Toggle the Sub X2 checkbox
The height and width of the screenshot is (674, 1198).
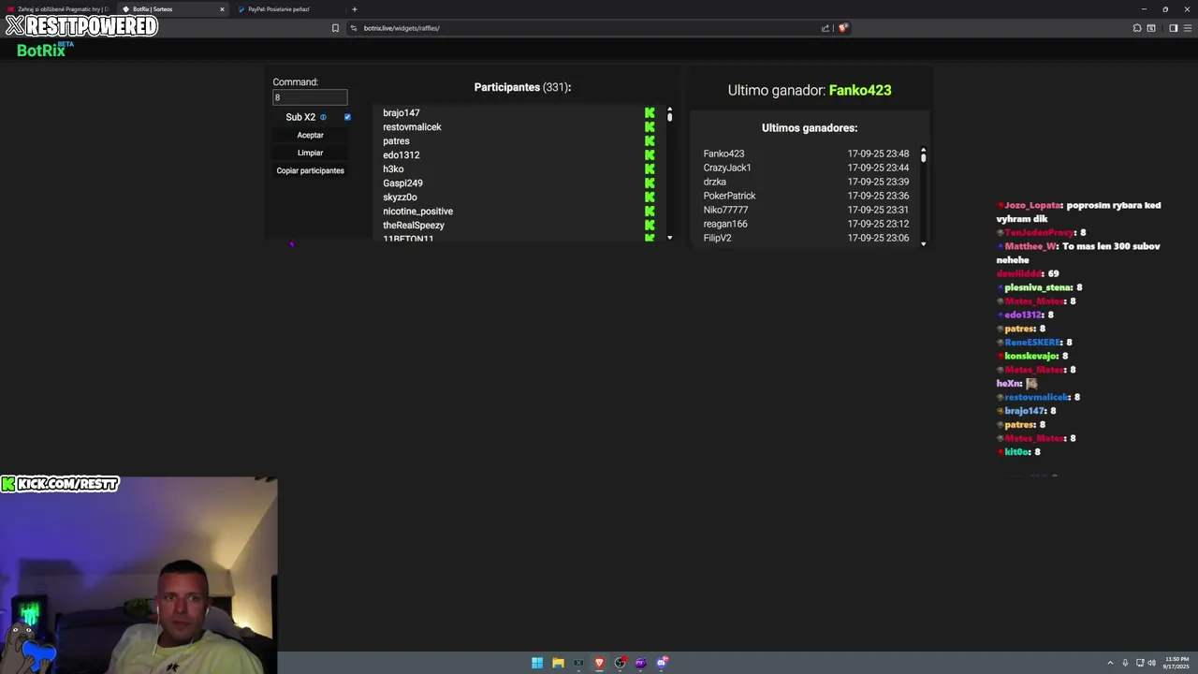point(347,117)
